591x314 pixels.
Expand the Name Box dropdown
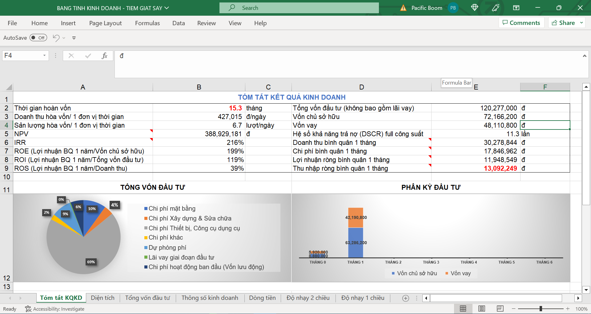pos(44,56)
